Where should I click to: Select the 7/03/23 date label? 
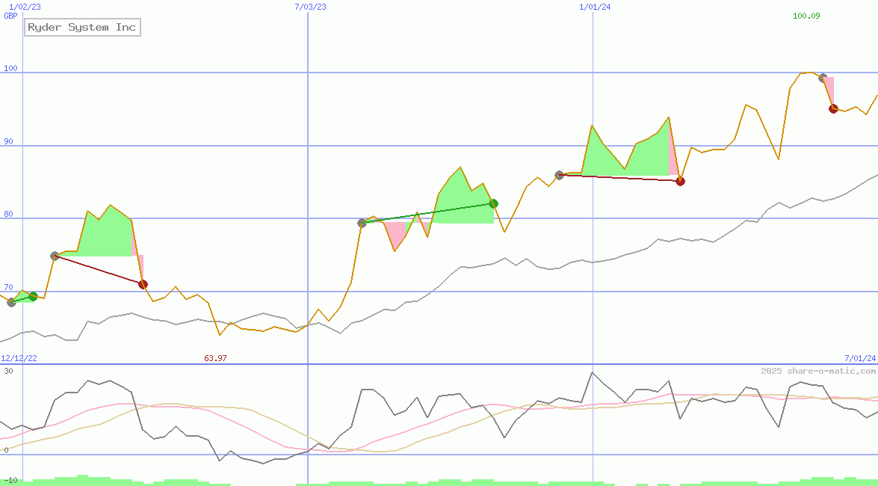tap(310, 7)
